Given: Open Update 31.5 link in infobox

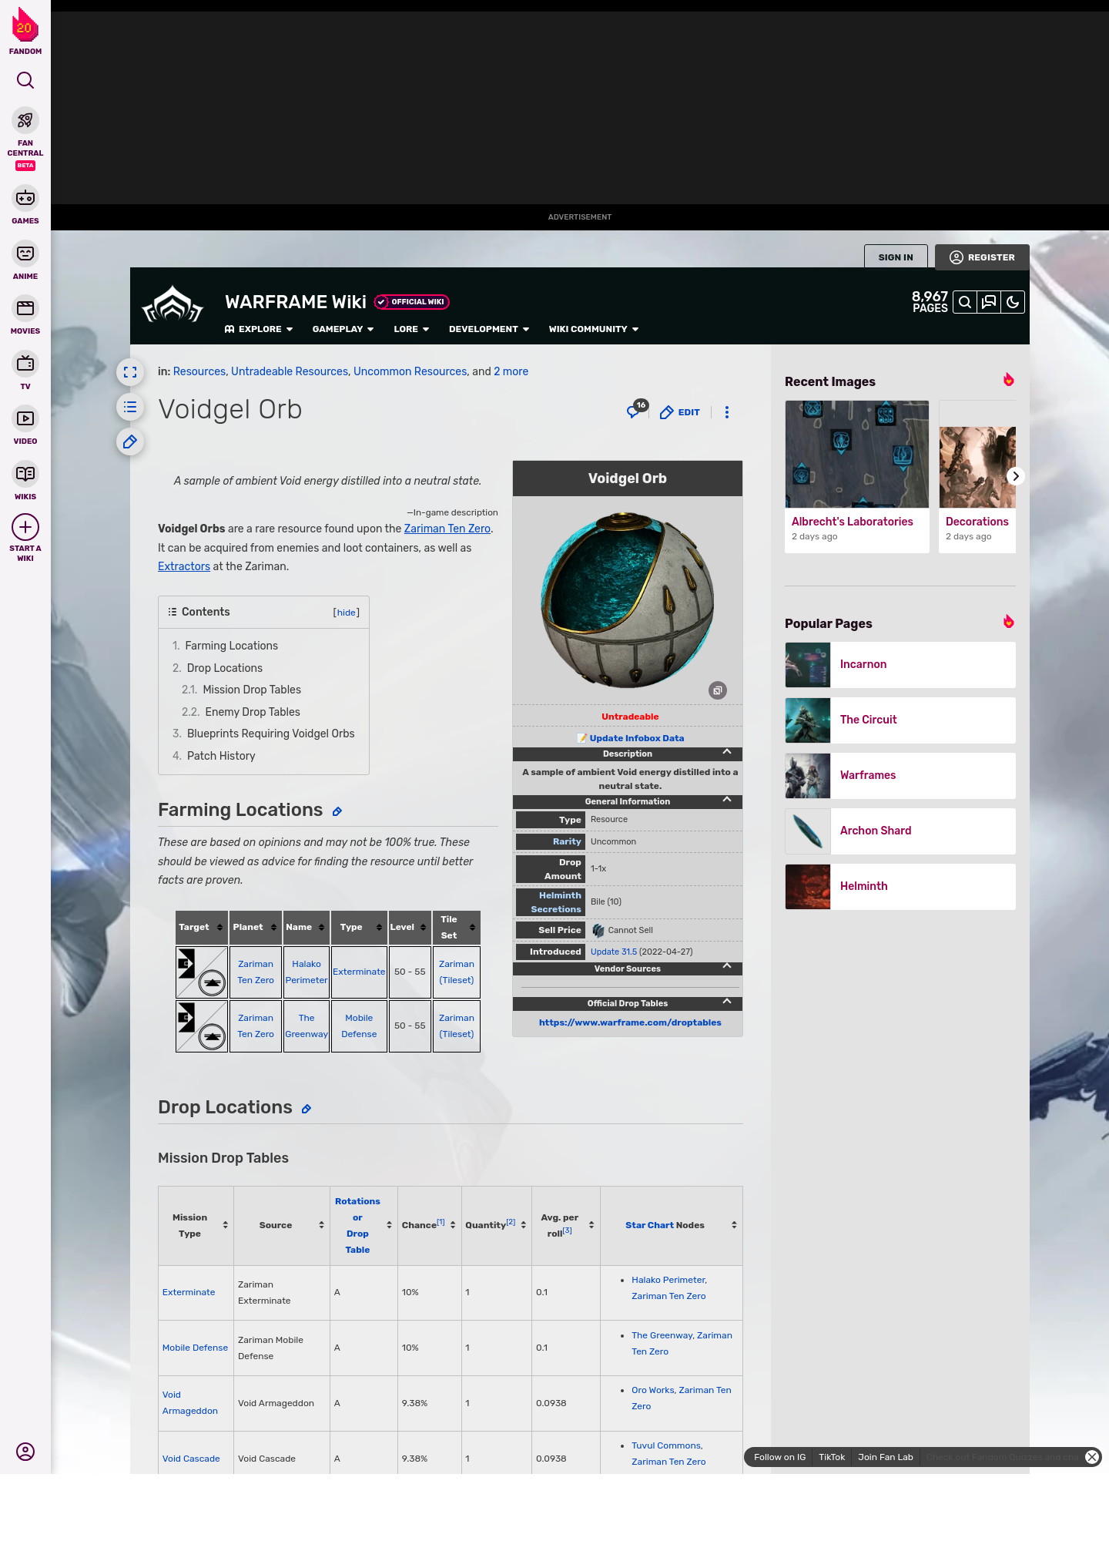Looking at the screenshot, I should click(614, 952).
